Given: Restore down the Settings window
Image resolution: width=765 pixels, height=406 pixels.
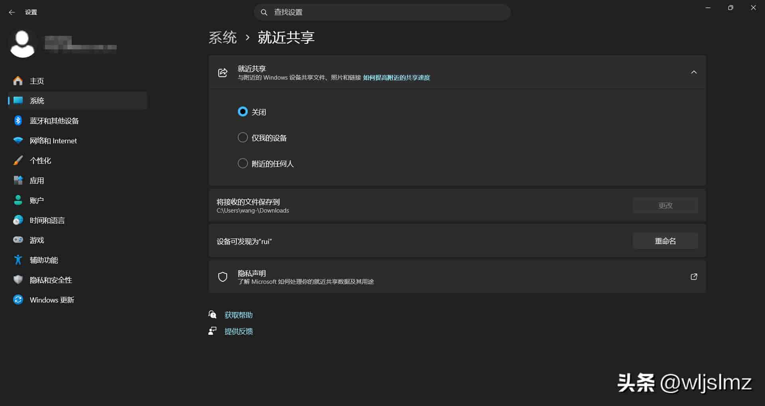Looking at the screenshot, I should point(730,8).
